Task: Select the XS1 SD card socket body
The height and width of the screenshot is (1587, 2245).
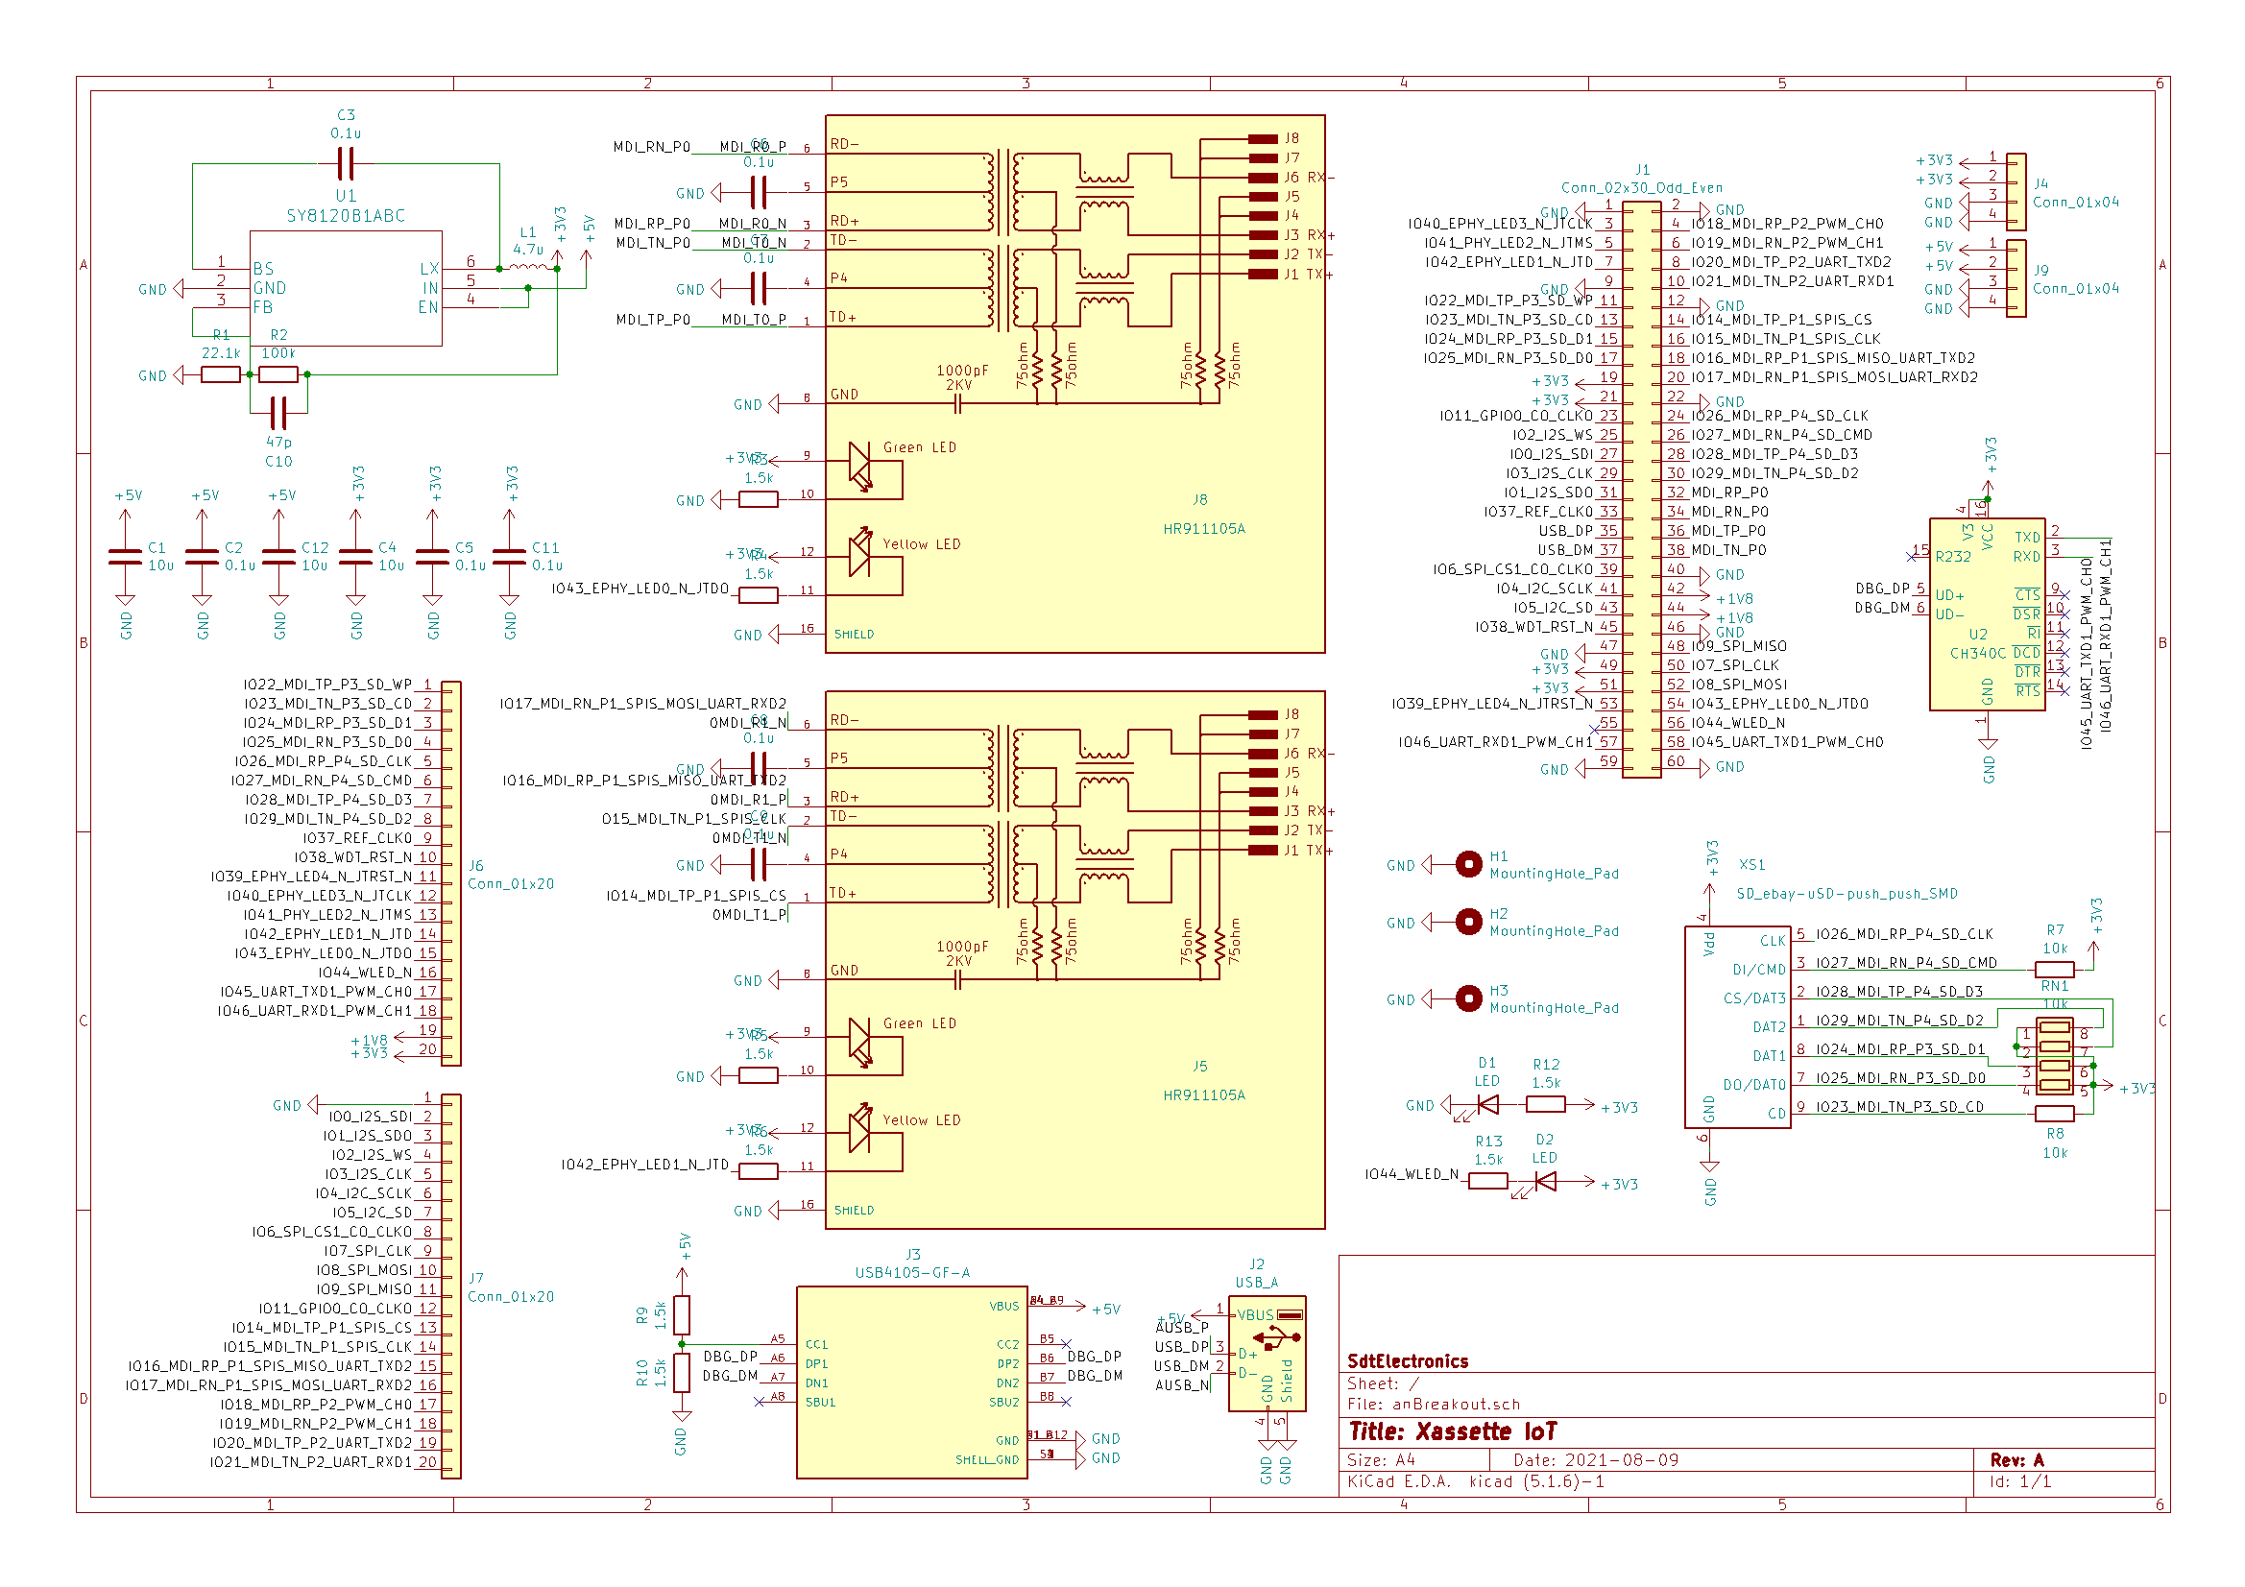Action: [1736, 1026]
